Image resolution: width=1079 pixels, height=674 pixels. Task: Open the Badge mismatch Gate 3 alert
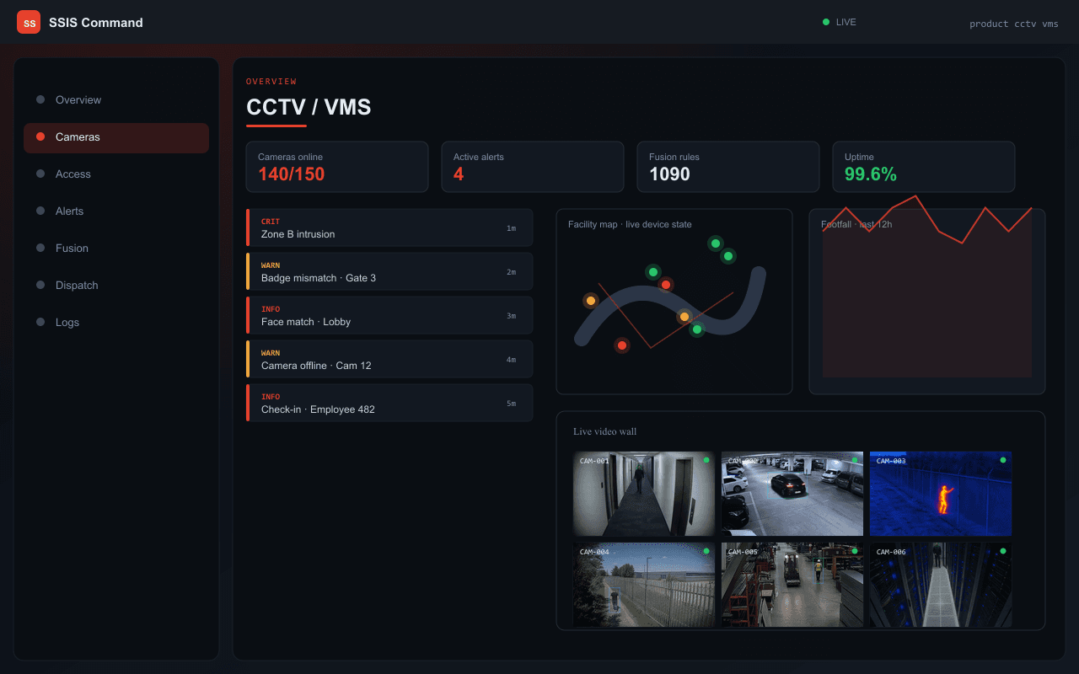tap(389, 271)
